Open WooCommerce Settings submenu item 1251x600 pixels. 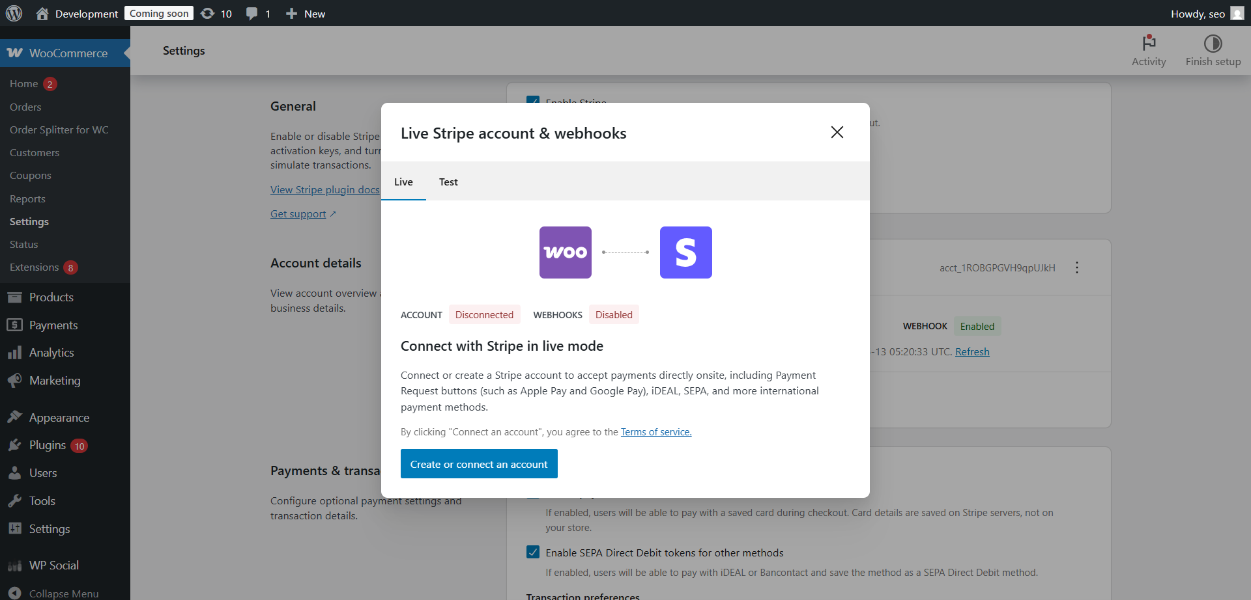pyautogui.click(x=29, y=221)
